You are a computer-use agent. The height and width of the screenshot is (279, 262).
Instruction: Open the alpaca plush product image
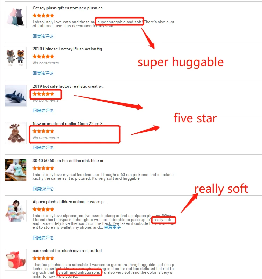point(15,211)
